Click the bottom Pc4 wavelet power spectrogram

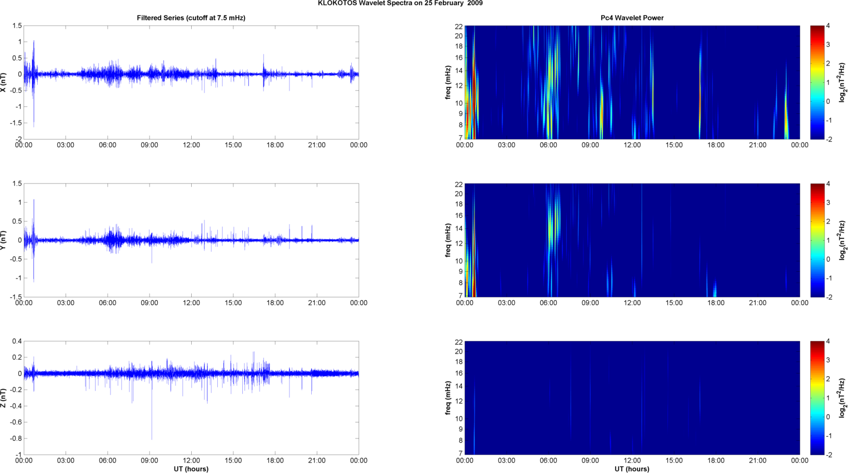point(632,398)
